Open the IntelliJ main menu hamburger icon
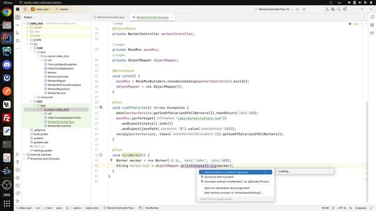 click(x=25, y=9)
